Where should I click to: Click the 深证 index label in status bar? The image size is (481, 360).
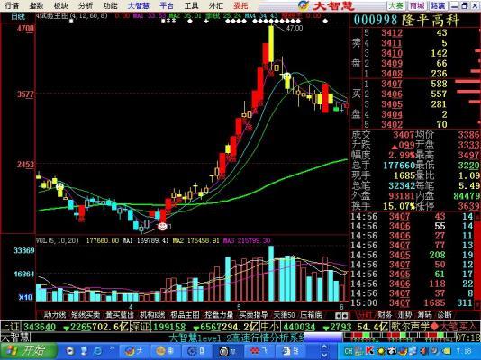click(x=141, y=327)
